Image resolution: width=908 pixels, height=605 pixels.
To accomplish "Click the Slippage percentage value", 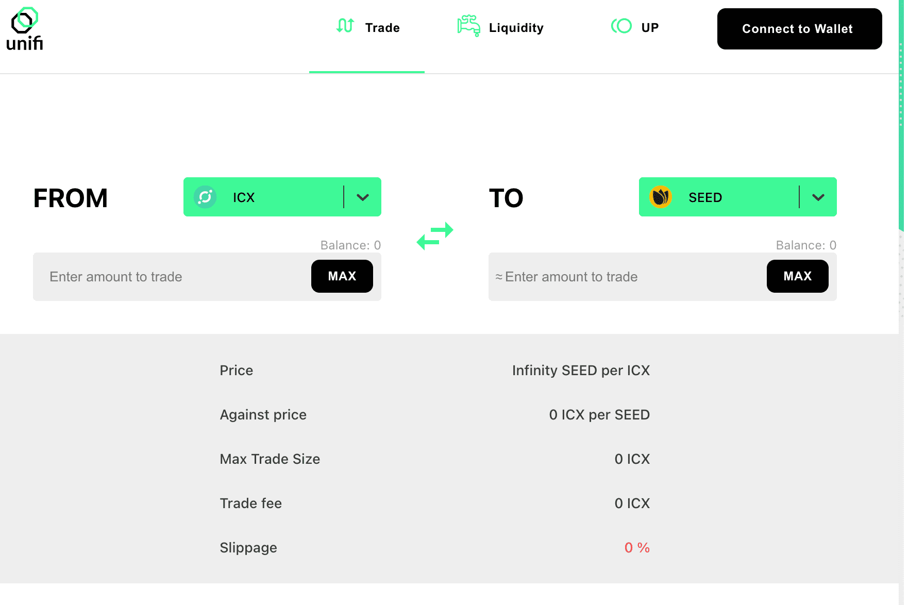I will (636, 547).
